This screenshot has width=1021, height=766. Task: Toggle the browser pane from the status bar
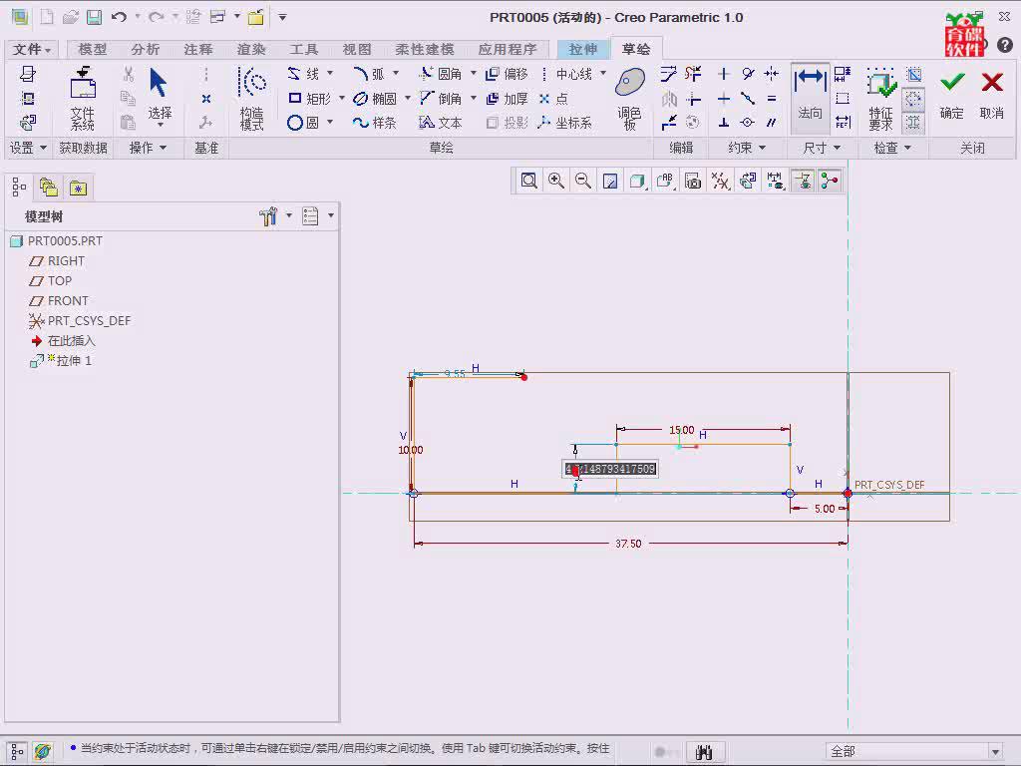(43, 752)
